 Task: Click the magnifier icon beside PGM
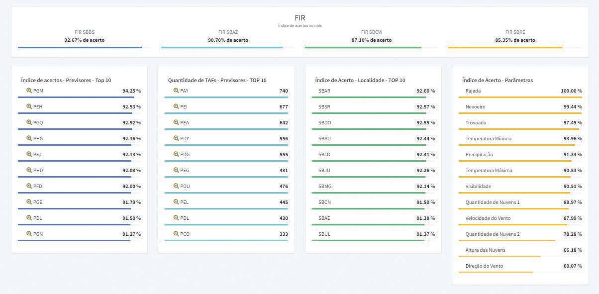point(29,91)
